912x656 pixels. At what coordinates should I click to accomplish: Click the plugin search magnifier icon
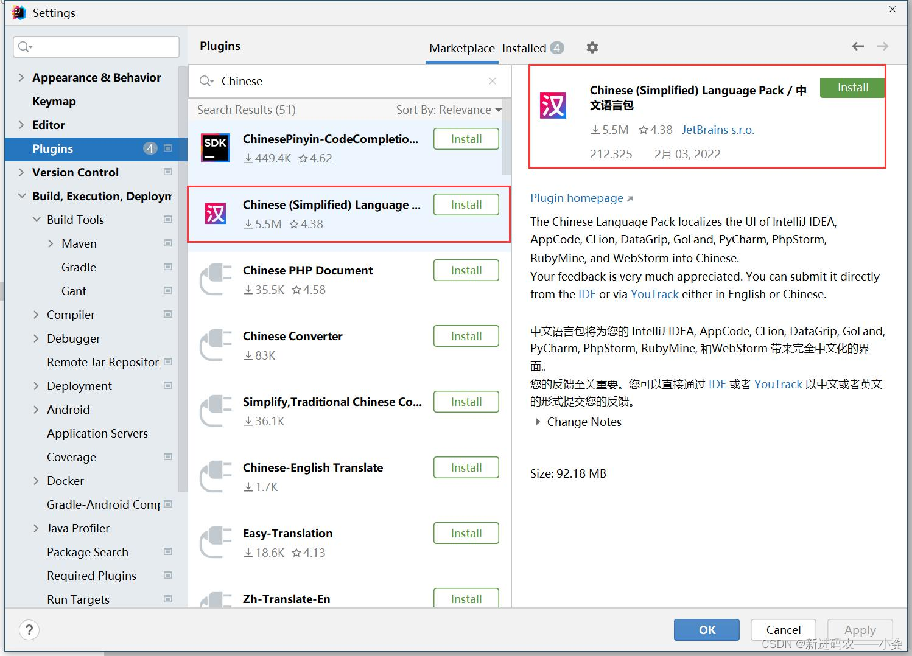click(206, 81)
